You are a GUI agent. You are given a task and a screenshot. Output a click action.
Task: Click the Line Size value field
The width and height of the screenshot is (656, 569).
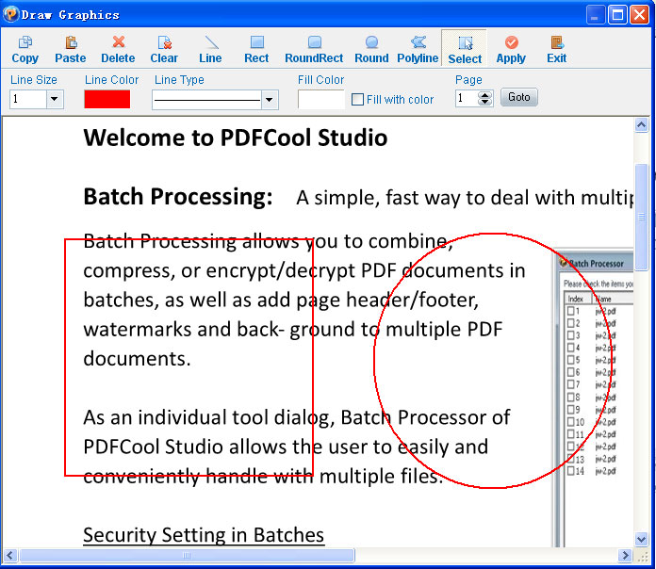pos(28,100)
